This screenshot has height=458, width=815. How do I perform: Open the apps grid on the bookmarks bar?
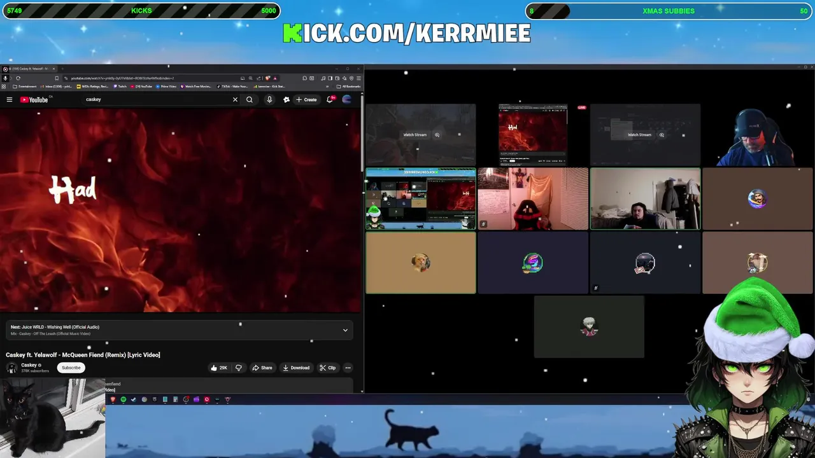3,87
